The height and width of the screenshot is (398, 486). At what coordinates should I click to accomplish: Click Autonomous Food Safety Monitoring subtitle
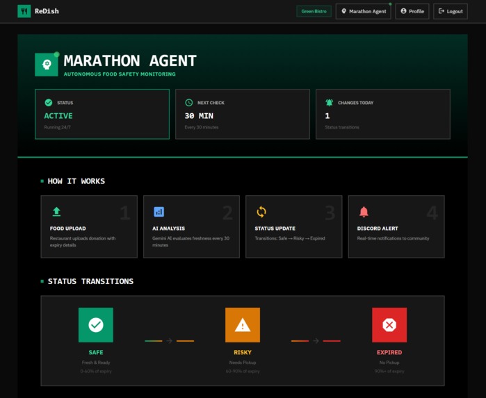120,74
